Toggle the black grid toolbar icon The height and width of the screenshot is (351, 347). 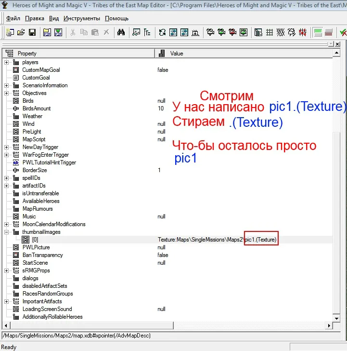coord(270,33)
